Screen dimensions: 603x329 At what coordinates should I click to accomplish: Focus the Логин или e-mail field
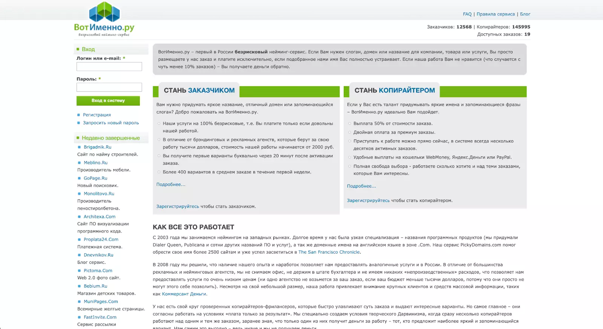pos(109,67)
